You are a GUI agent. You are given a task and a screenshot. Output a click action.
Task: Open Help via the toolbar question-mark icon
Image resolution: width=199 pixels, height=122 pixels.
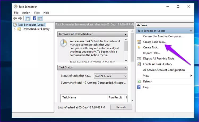coord(34,18)
